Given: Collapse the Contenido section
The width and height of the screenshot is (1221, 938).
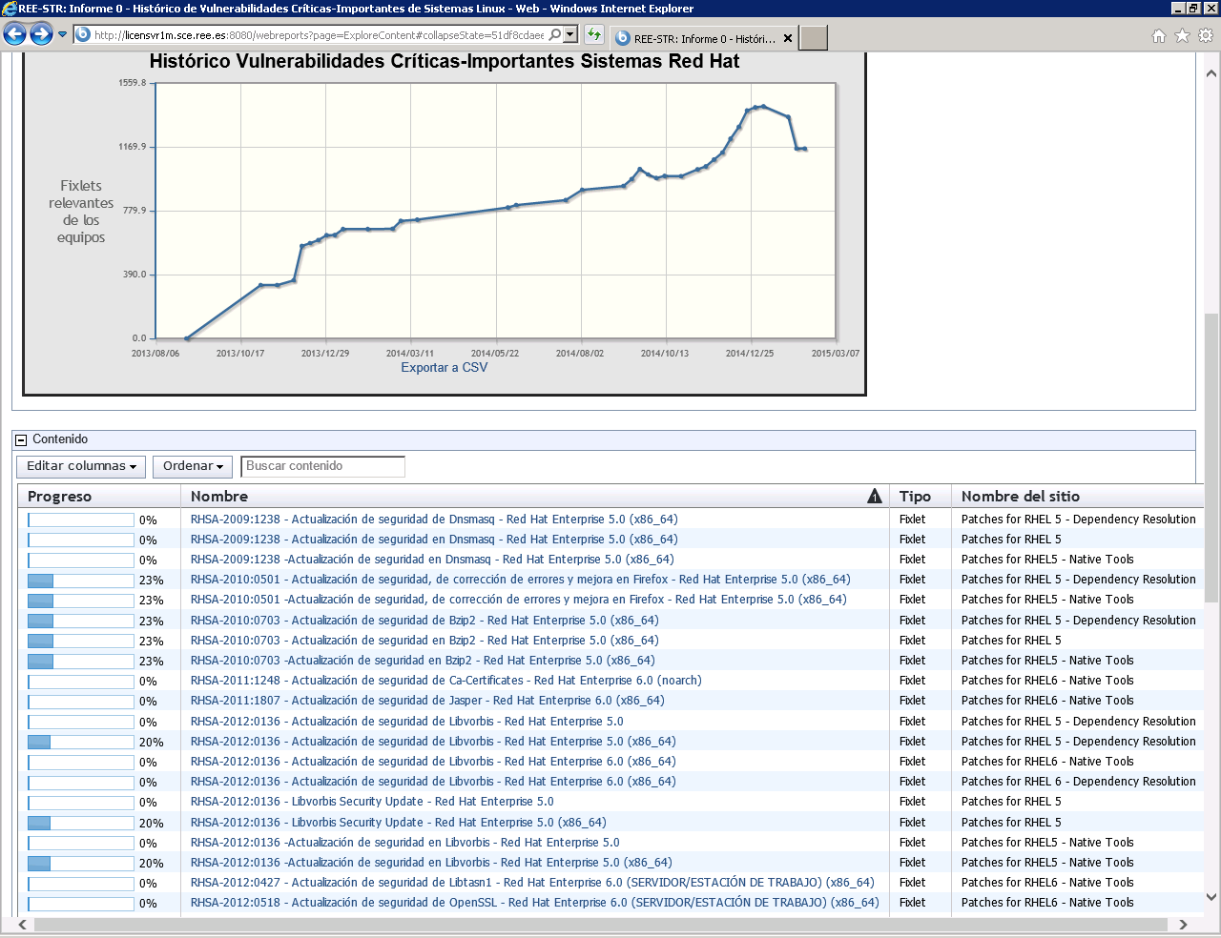Looking at the screenshot, I should [21, 440].
